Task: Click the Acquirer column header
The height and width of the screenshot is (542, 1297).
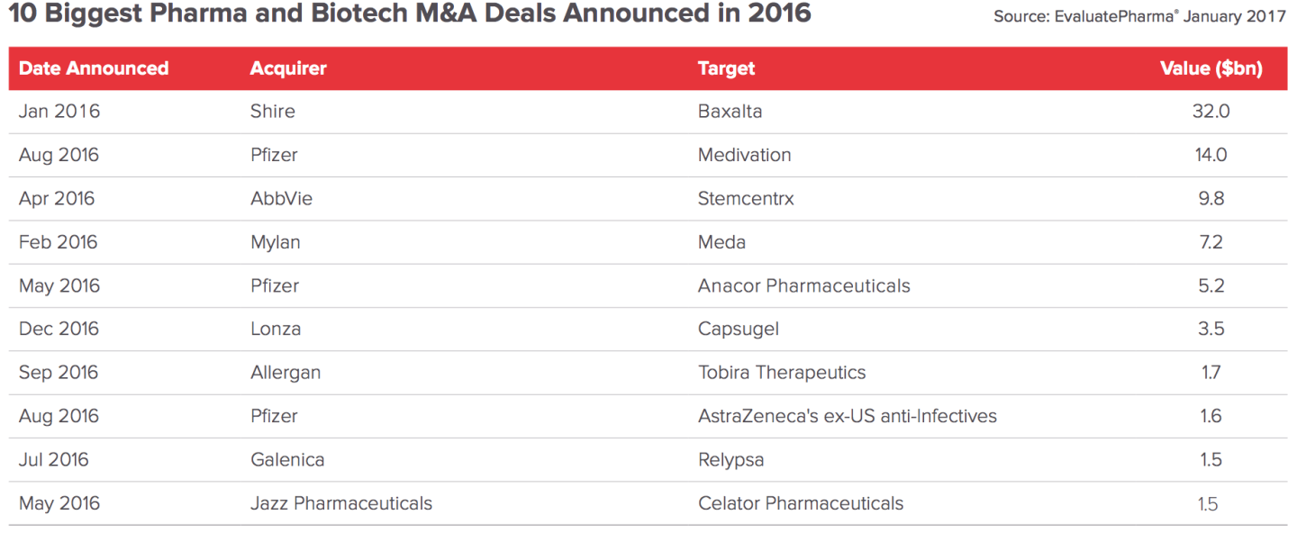Action: coord(288,68)
